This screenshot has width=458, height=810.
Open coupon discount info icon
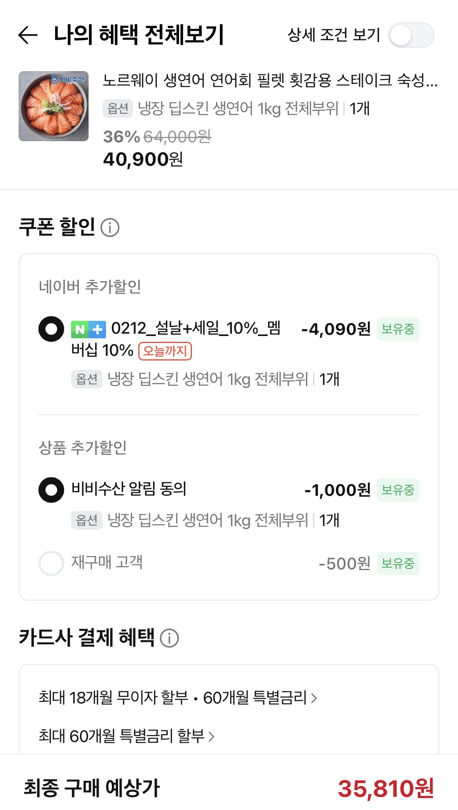[110, 227]
